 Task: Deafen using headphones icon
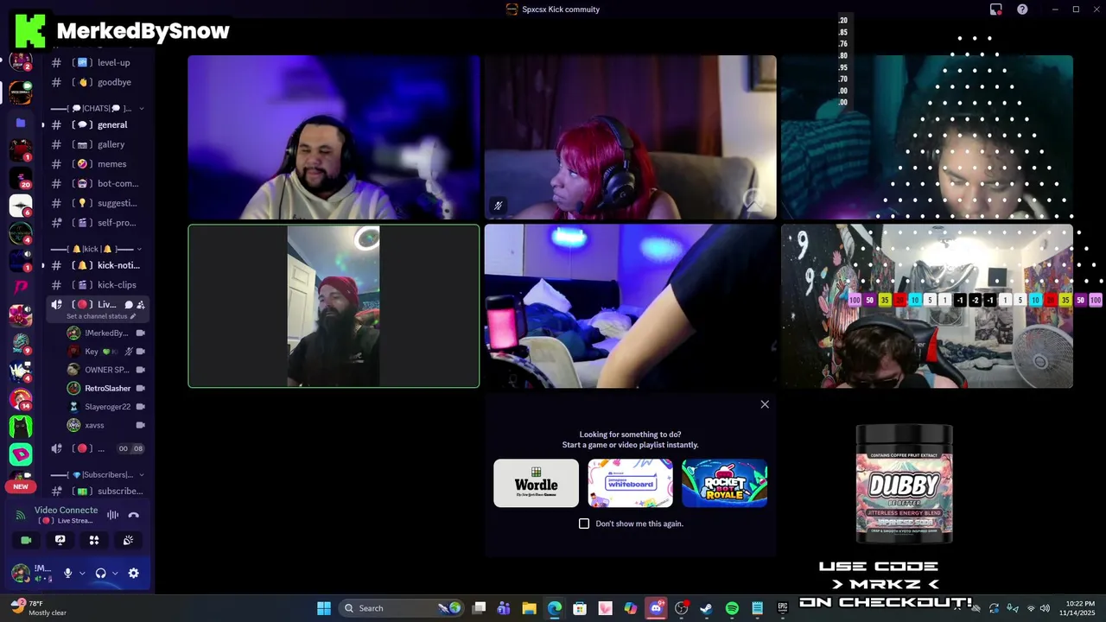click(100, 573)
